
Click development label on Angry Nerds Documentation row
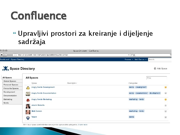155,93
